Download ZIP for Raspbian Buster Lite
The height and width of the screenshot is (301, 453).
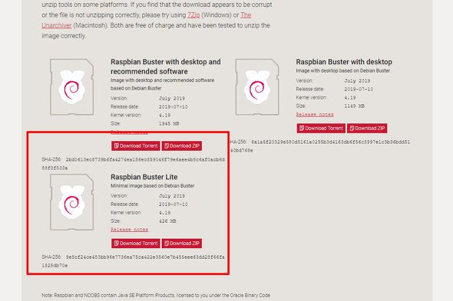pyautogui.click(x=182, y=244)
